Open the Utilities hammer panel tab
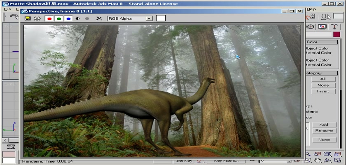Viewport: 346px width, 165px height. click(334, 26)
